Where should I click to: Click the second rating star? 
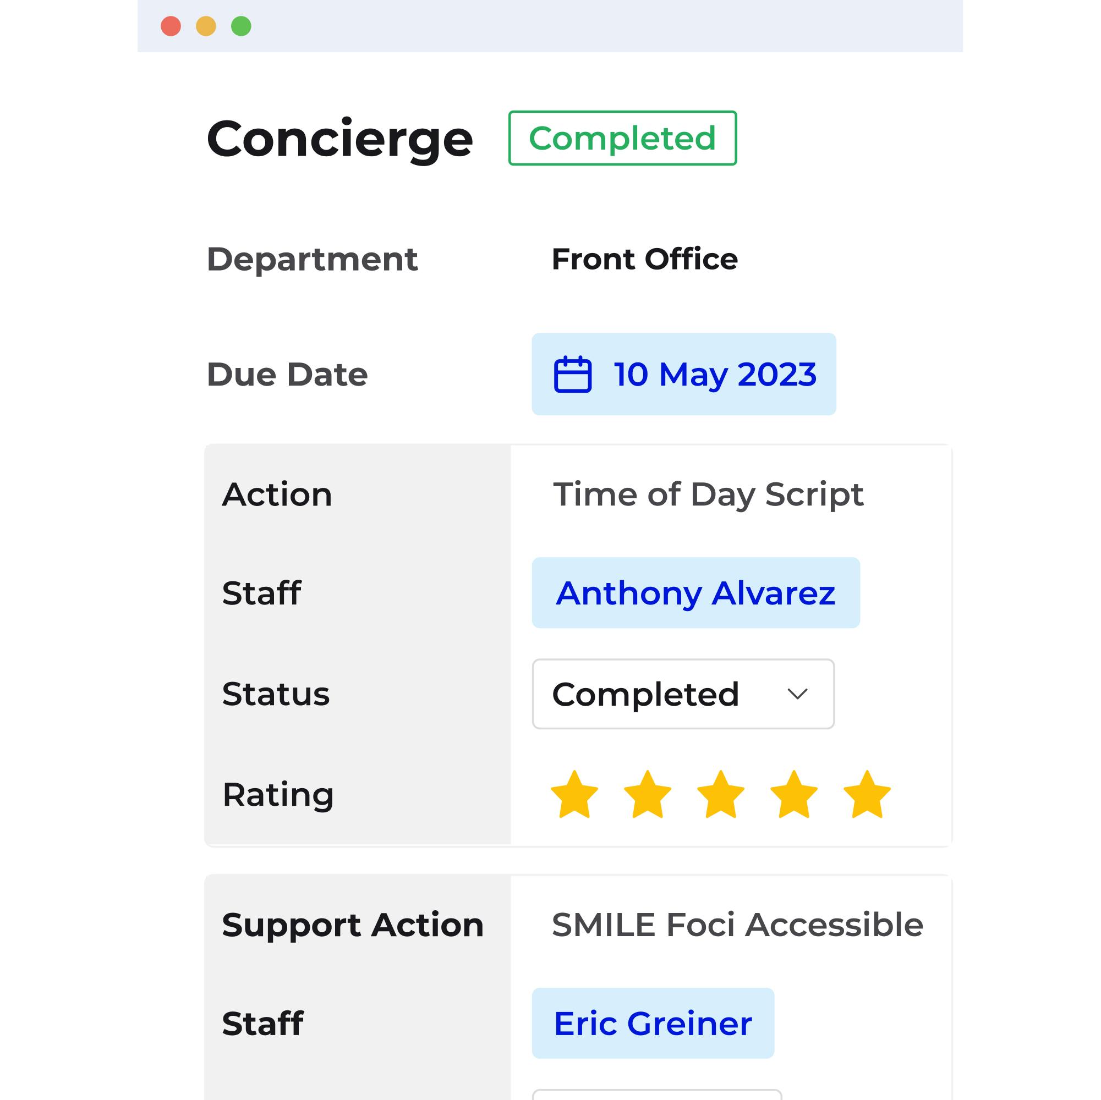pos(648,795)
